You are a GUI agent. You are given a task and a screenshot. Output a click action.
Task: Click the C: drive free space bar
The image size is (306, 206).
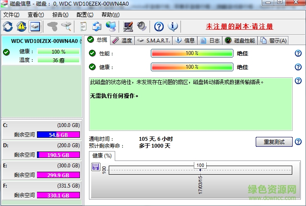pos(58,135)
